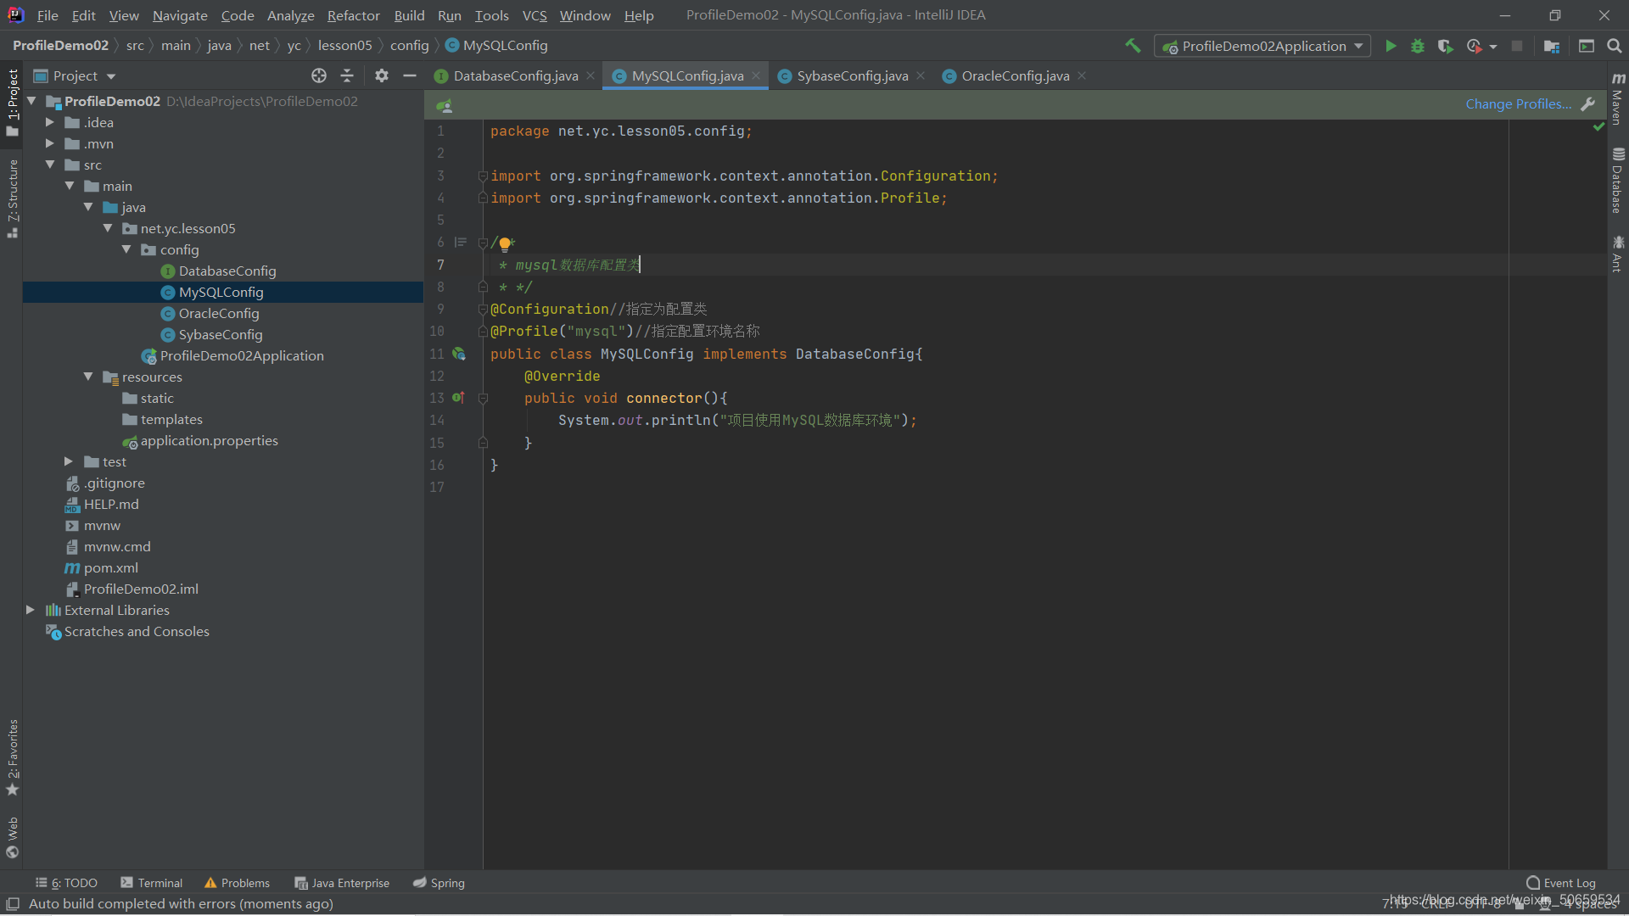The height and width of the screenshot is (916, 1629).
Task: Click the MySQLConfig breadcrumb item
Action: 496,45
